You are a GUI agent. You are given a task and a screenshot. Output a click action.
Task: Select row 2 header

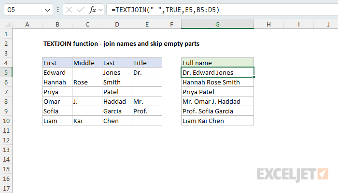(6, 44)
